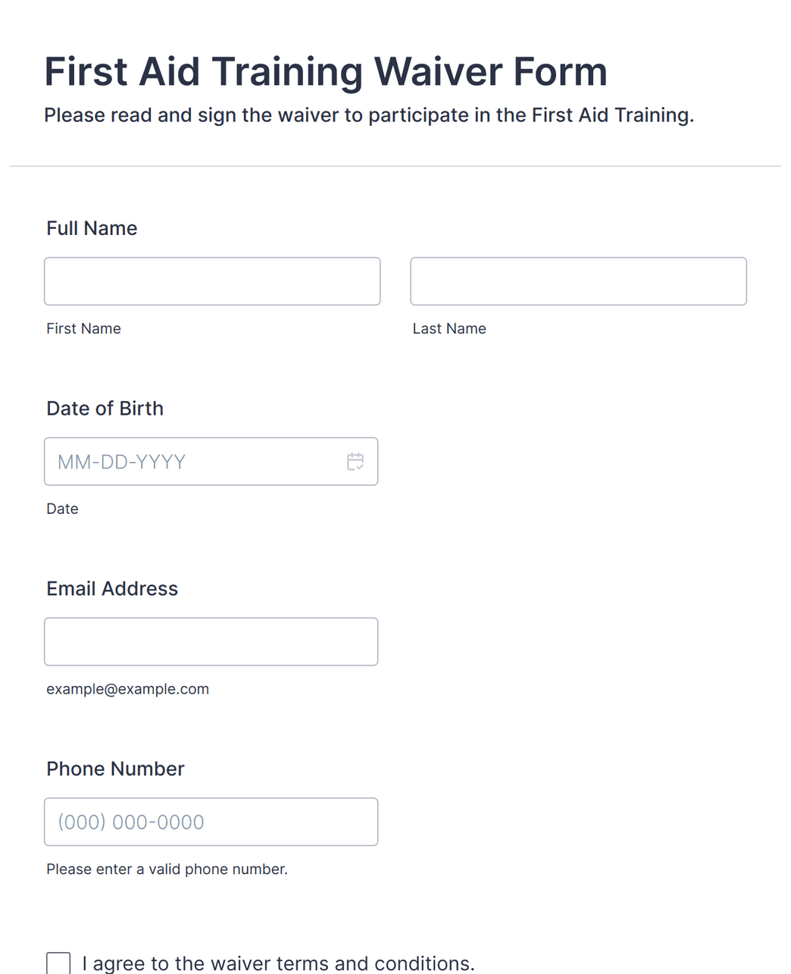Click the 'I agree to the waiver terms' label
This screenshot has width=791, height=974.
pyautogui.click(x=278, y=964)
